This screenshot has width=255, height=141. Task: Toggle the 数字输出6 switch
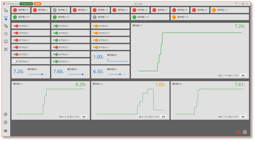pos(16,33)
